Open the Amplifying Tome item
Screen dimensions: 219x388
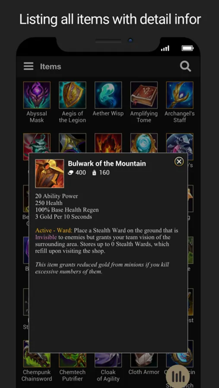(x=144, y=95)
